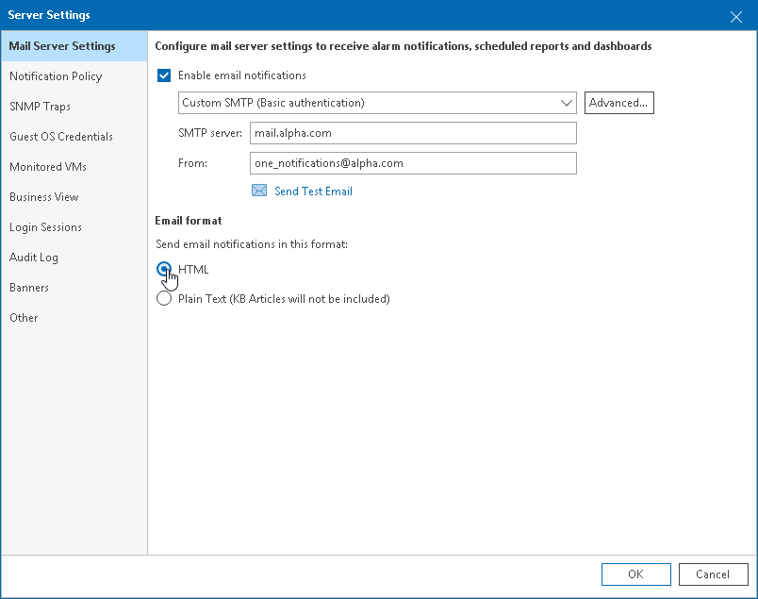The height and width of the screenshot is (599, 758).
Task: Select the Monitored VMs section
Action: point(48,167)
